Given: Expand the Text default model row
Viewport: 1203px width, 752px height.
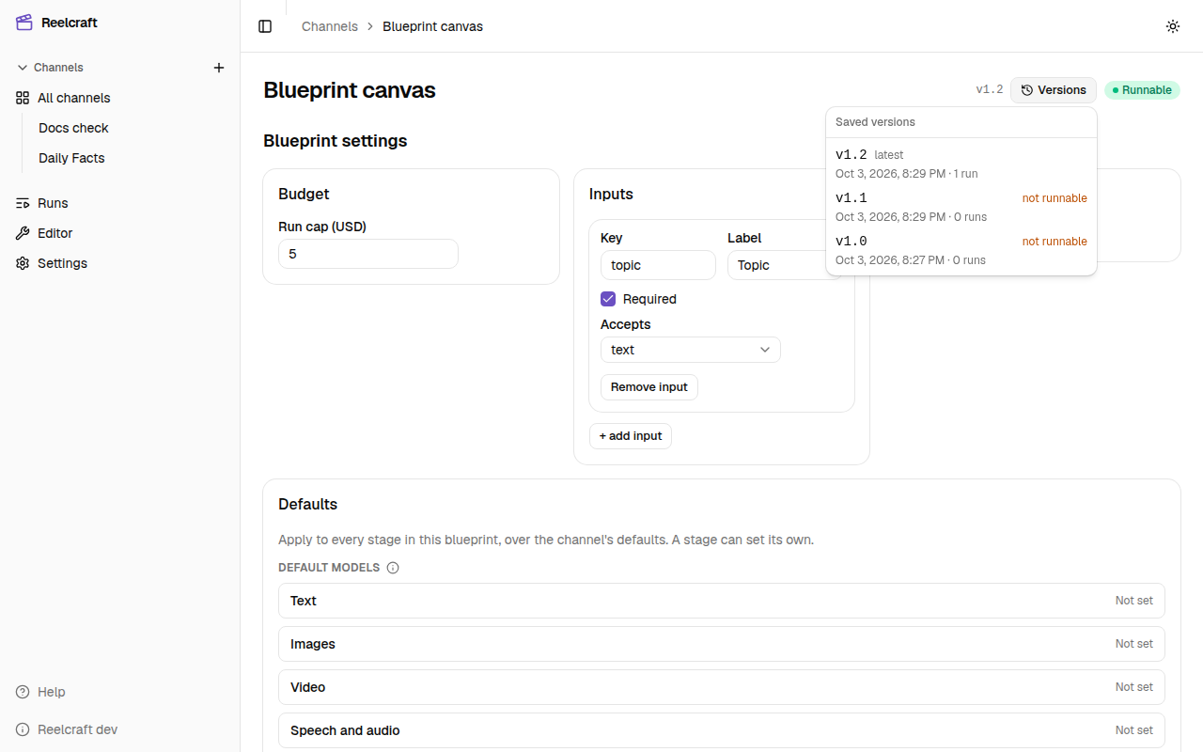Looking at the screenshot, I should coord(722,601).
